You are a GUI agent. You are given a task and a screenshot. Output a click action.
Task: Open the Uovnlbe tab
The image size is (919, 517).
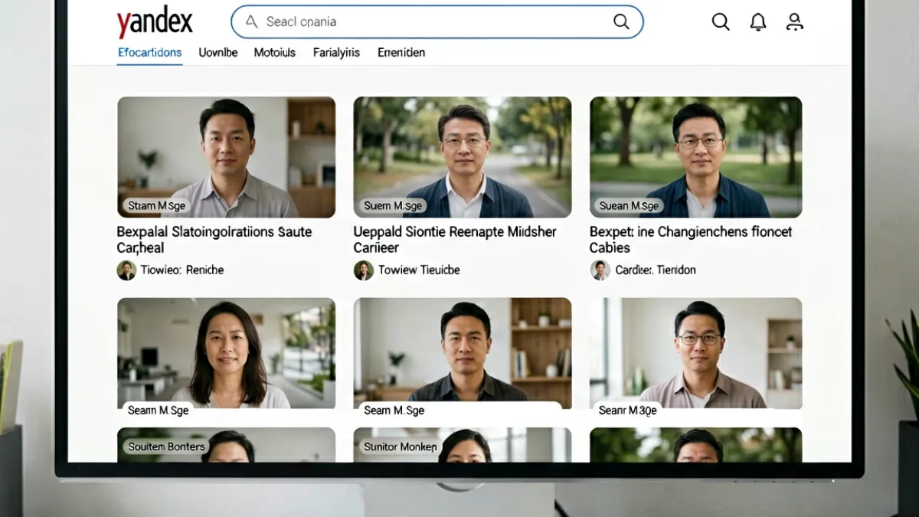[218, 53]
